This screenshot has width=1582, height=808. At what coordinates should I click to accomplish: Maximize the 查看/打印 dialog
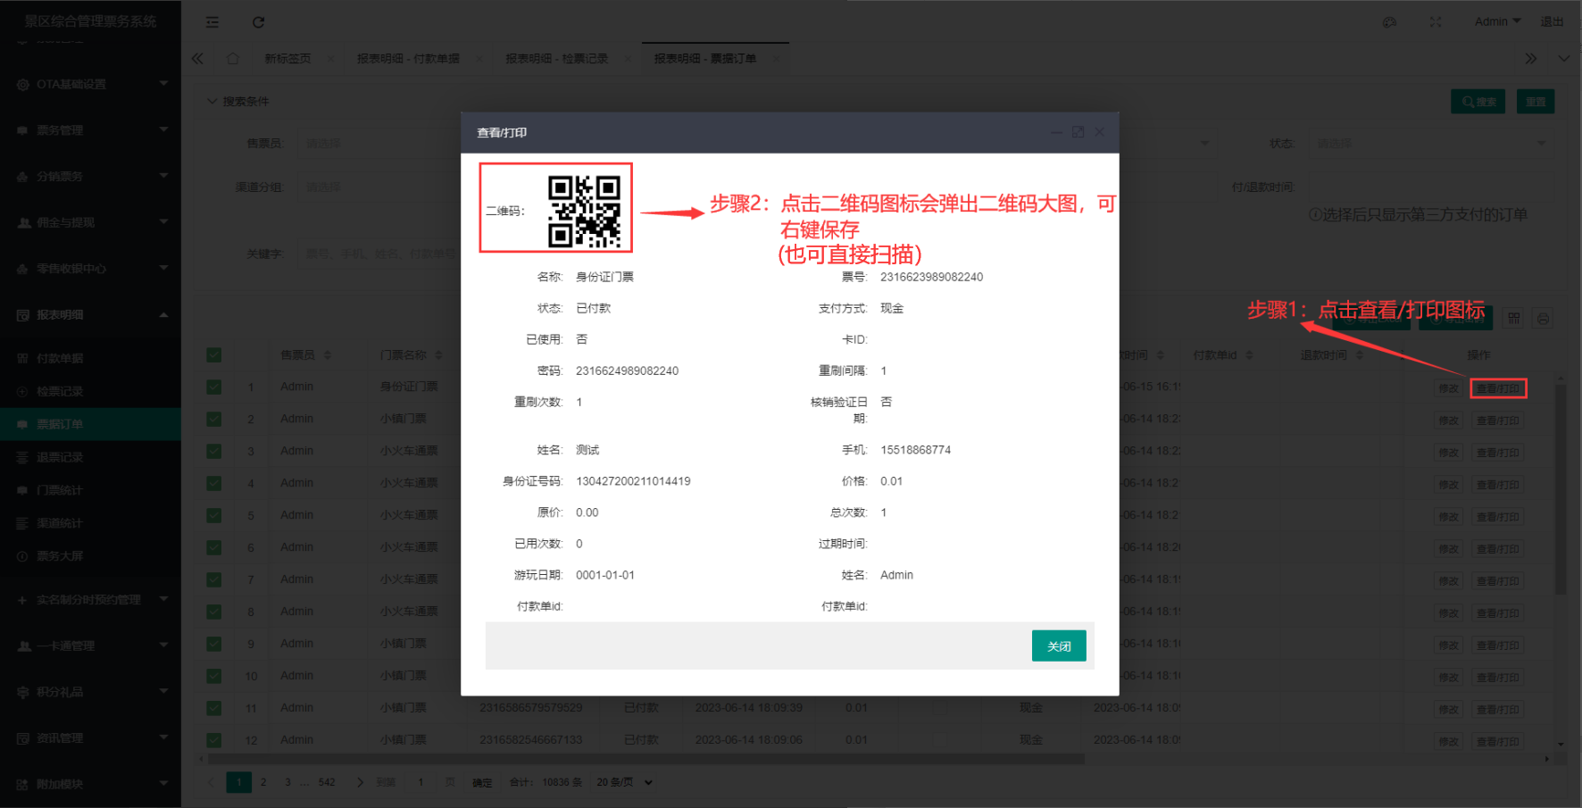pos(1078,132)
